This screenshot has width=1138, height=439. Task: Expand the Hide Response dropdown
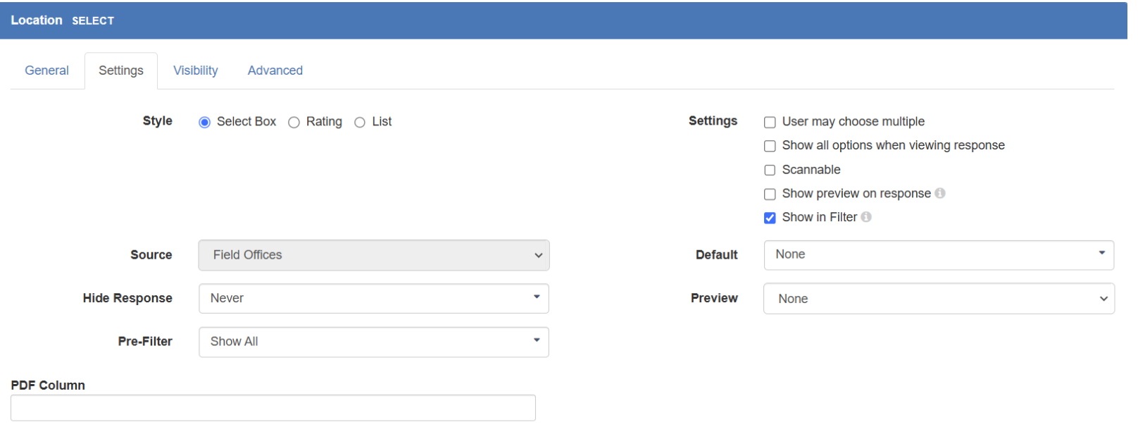click(374, 299)
